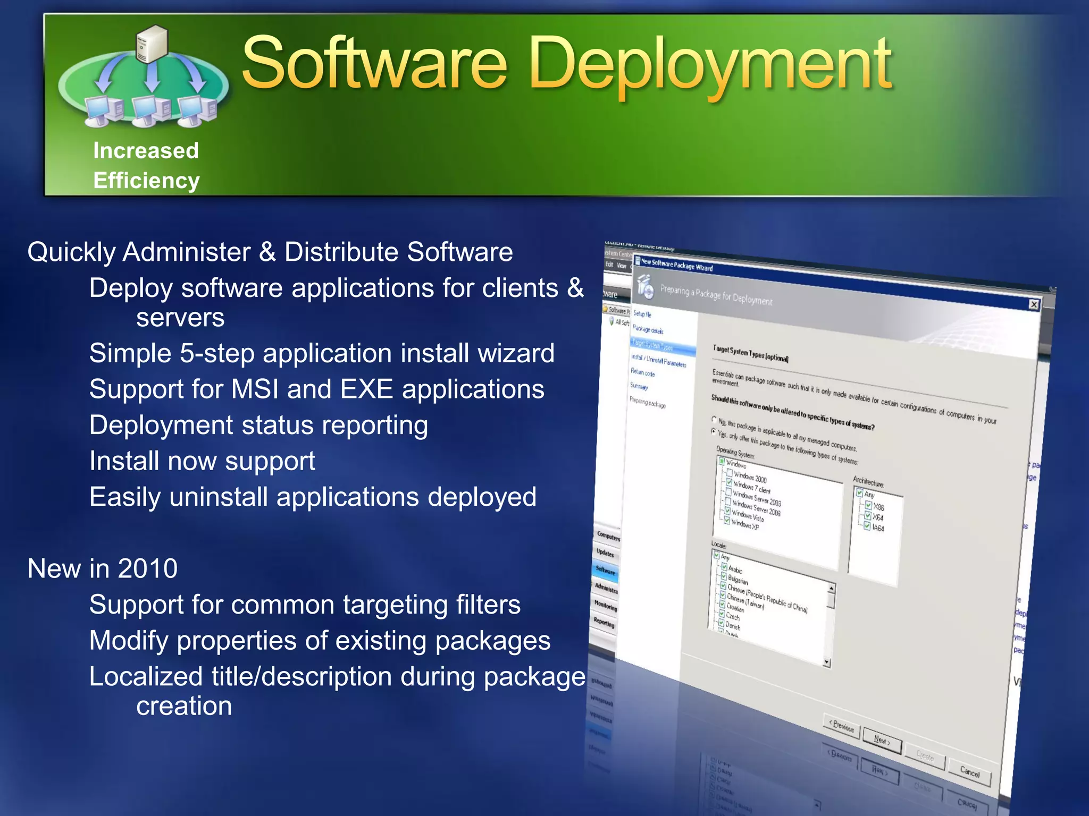
Task: Select 'No, this package is applicable' radio
Action: point(714,419)
